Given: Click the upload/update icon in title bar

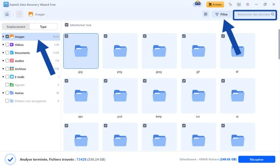Looking at the screenshot, I should tap(239, 4).
